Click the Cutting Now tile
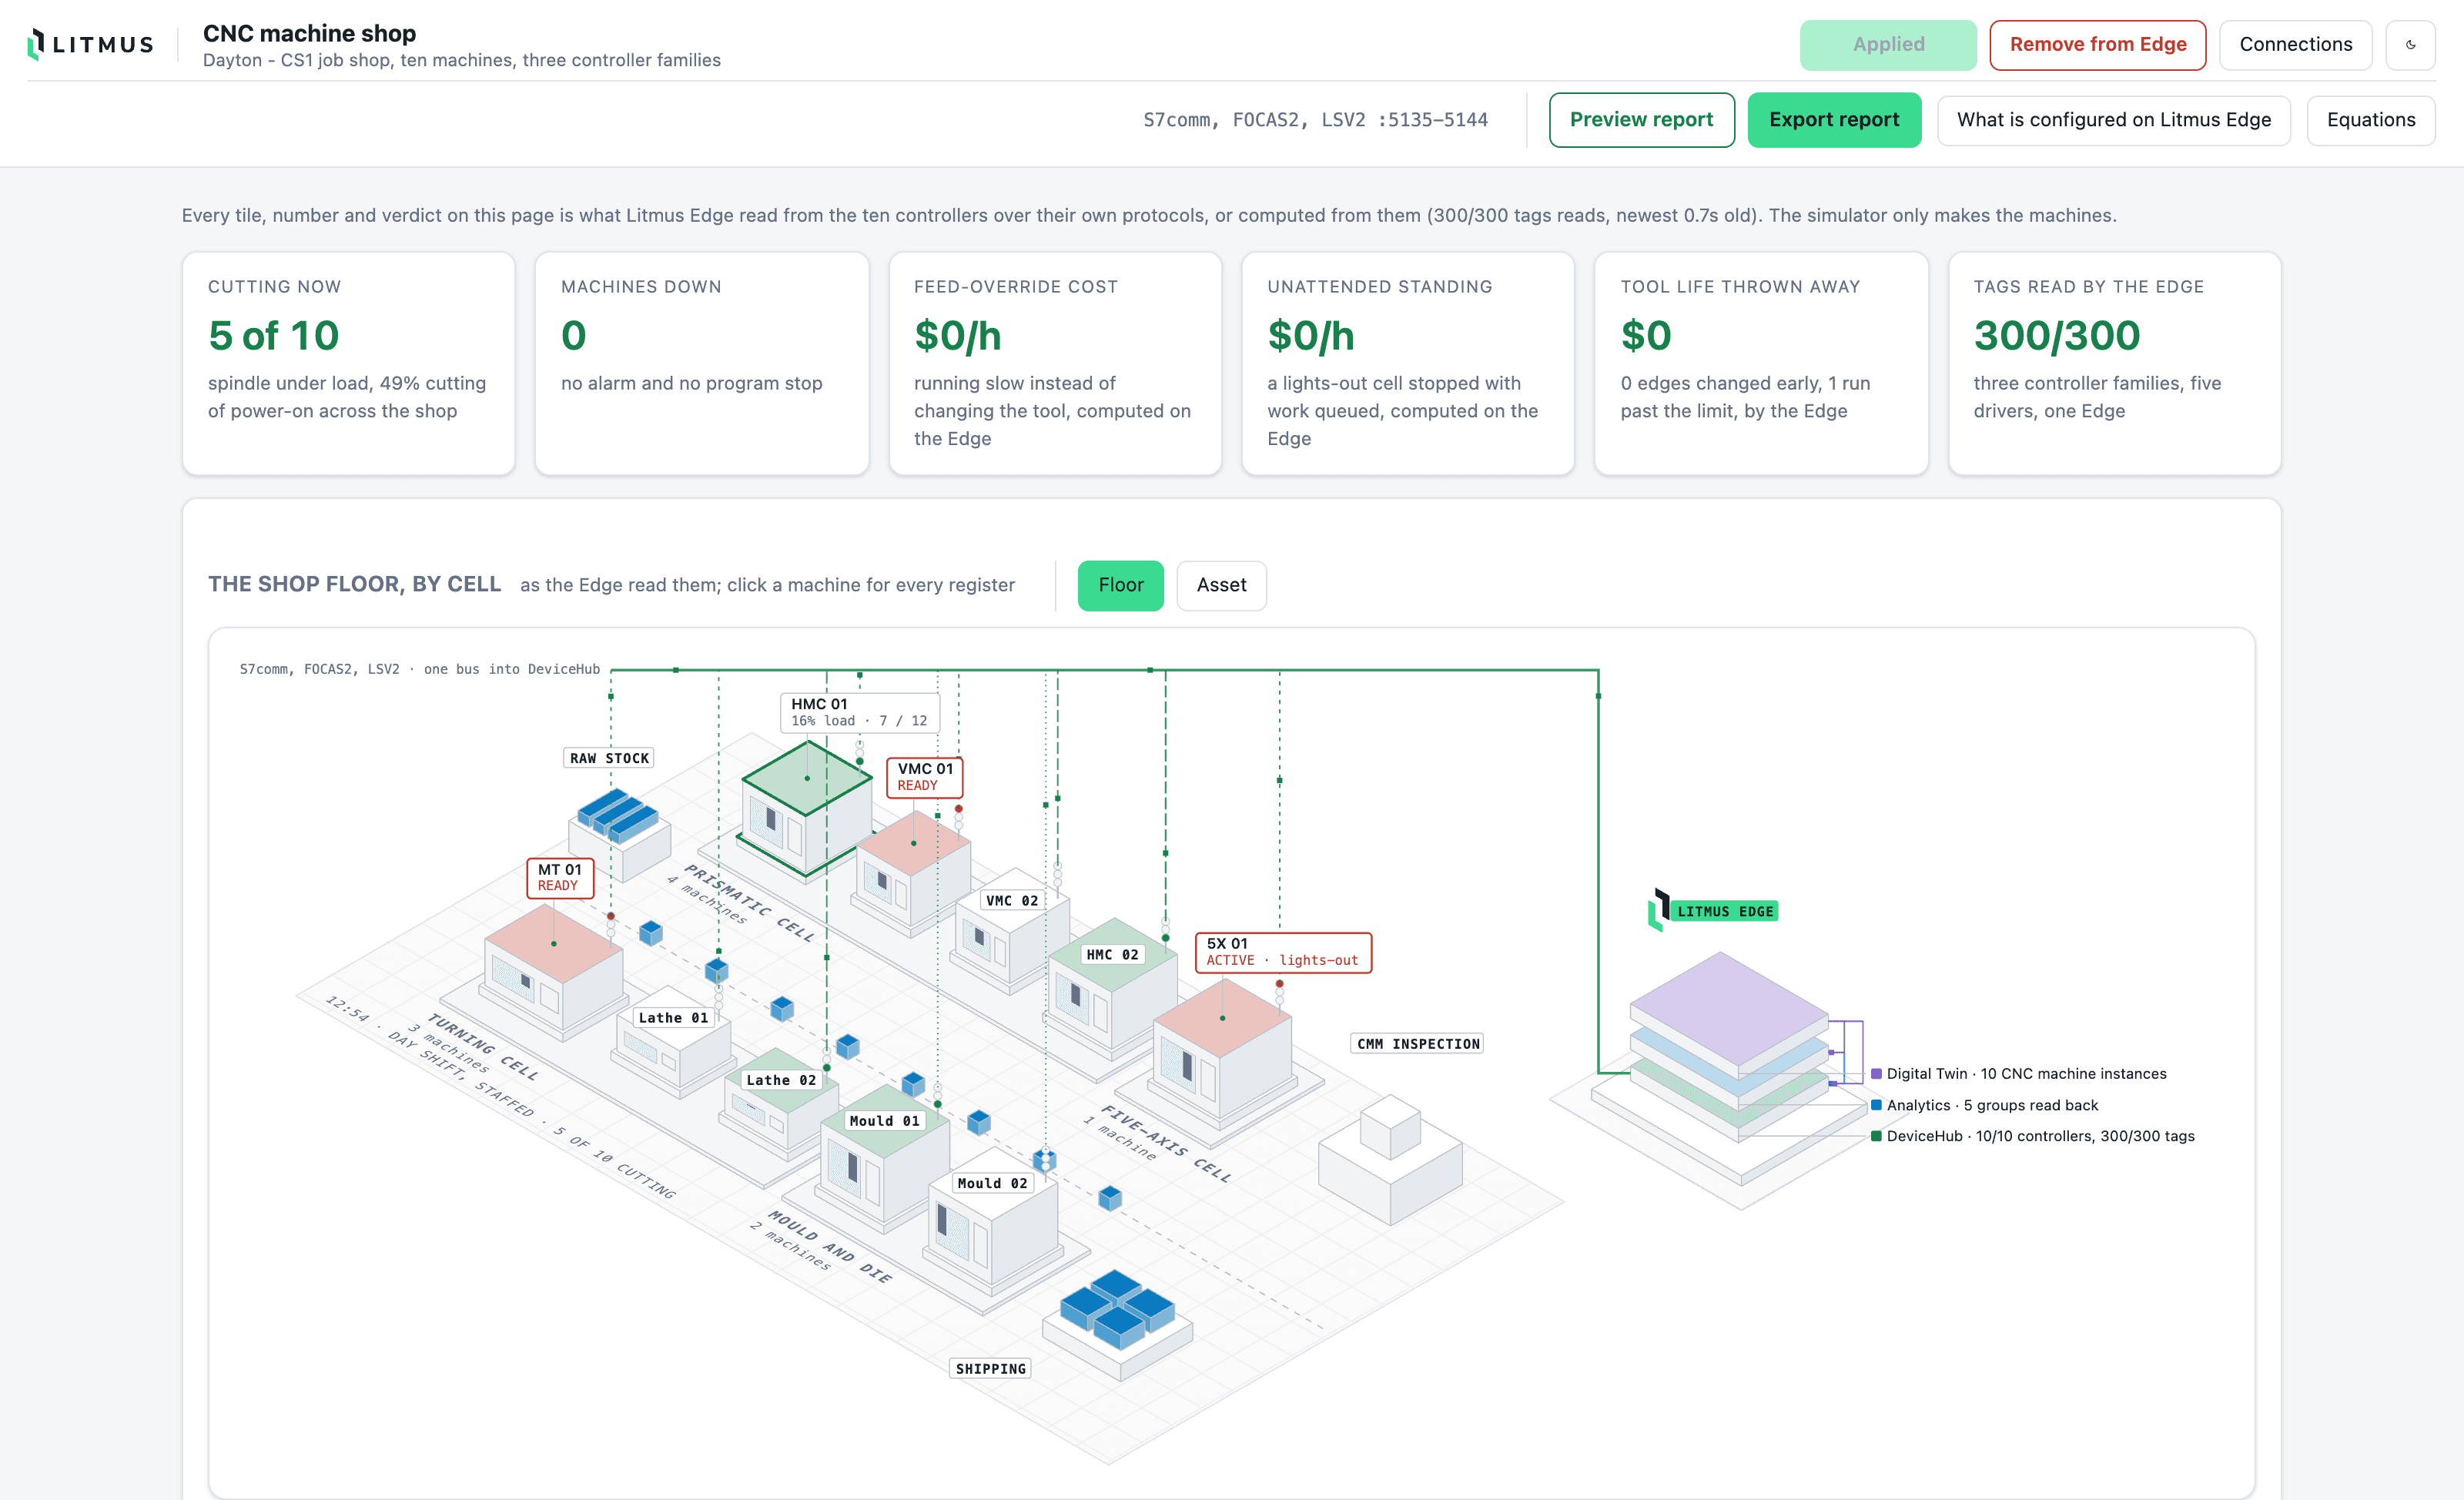Screen dimensions: 2464x1500 pyautogui.click(x=348, y=363)
